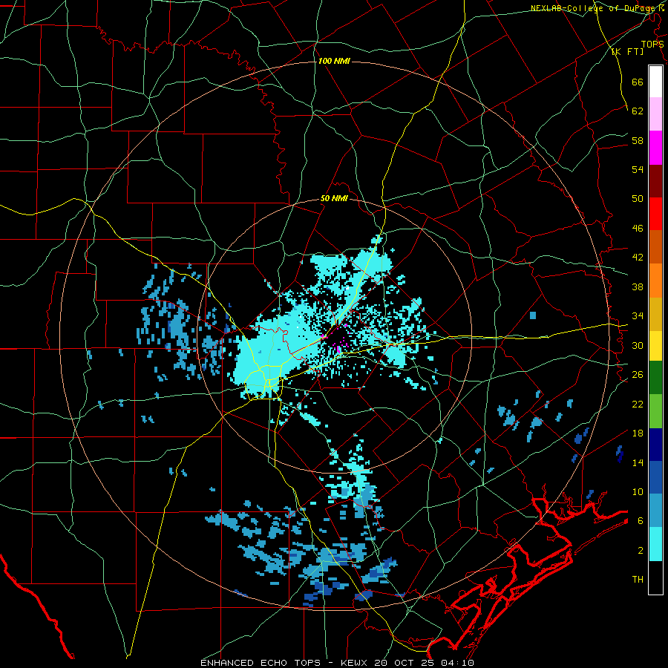Viewport: 668px width, 668px height.
Task: Click the white 66 kft legend swatch
Action: pos(655,82)
